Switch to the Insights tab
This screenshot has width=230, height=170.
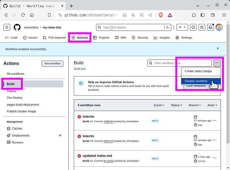162,38
